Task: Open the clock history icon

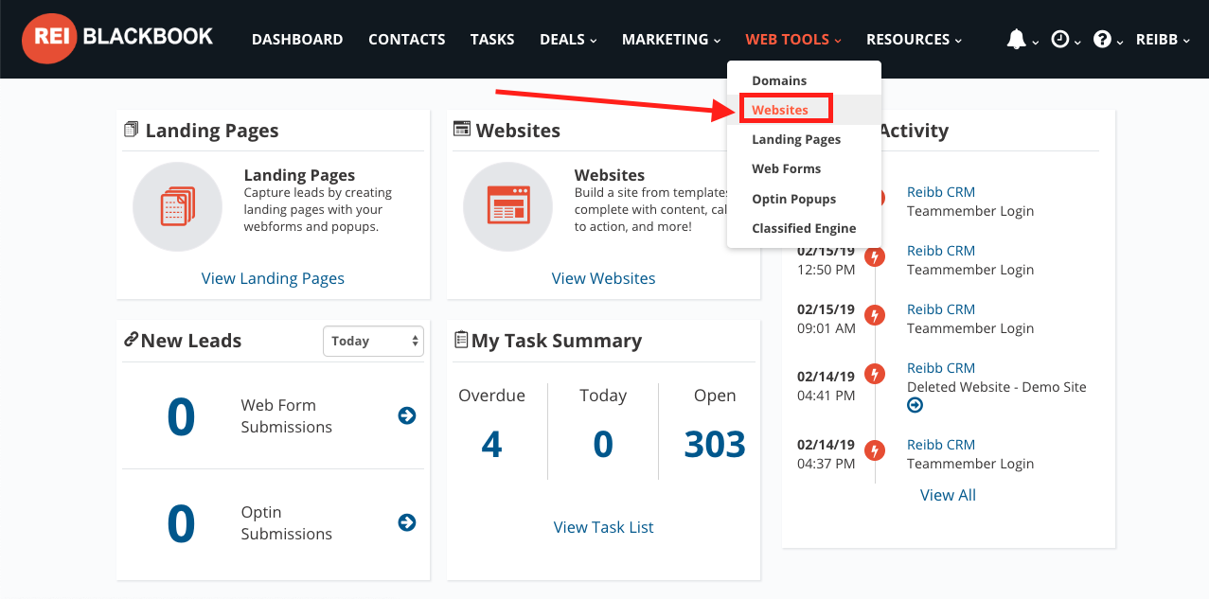Action: coord(1060,39)
